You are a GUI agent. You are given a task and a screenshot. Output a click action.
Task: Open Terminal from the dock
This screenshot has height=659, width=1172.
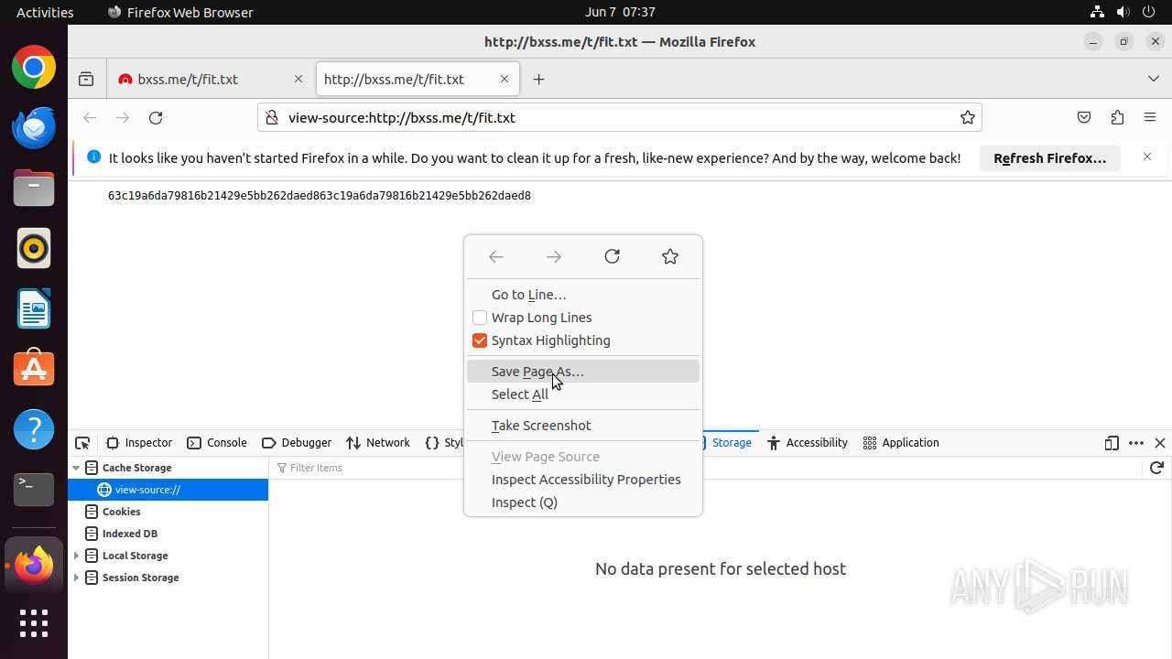(34, 489)
